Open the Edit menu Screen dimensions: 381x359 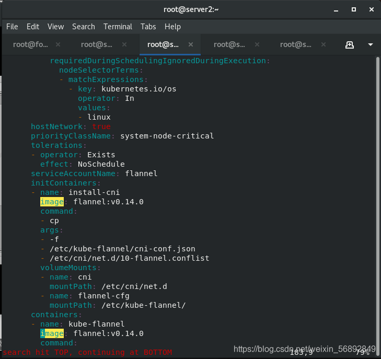(33, 27)
